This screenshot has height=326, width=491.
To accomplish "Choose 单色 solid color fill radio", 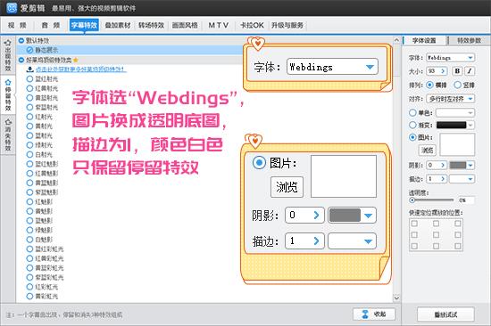I will (x=412, y=112).
